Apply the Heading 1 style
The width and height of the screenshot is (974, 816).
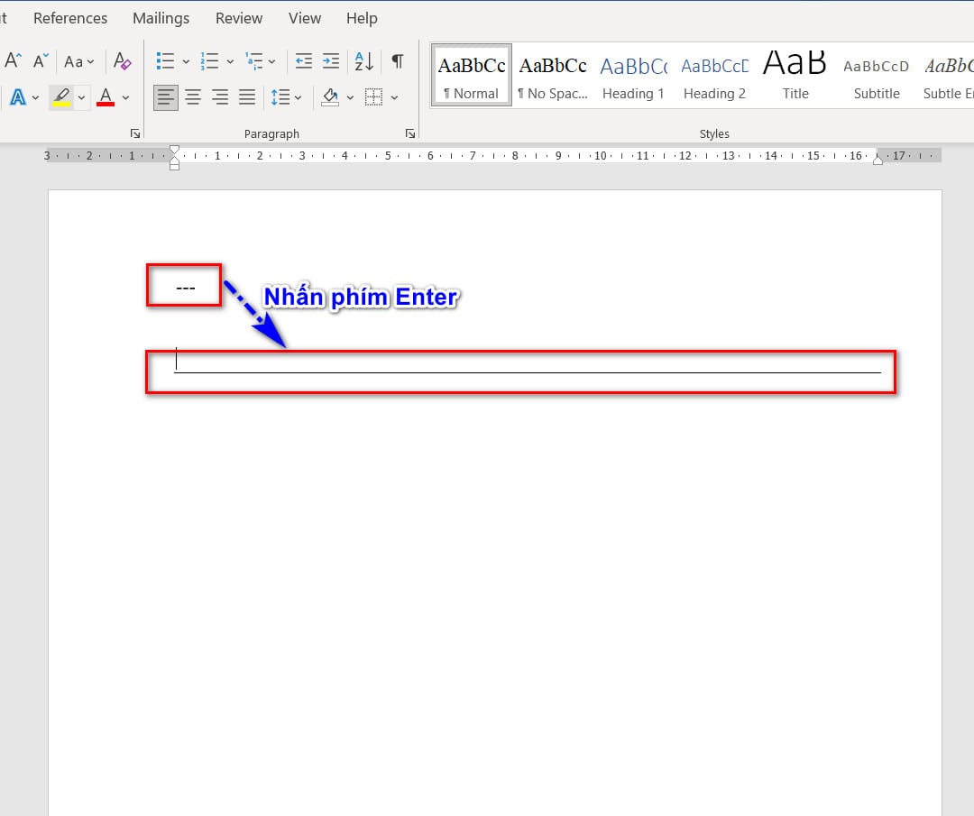(633, 76)
